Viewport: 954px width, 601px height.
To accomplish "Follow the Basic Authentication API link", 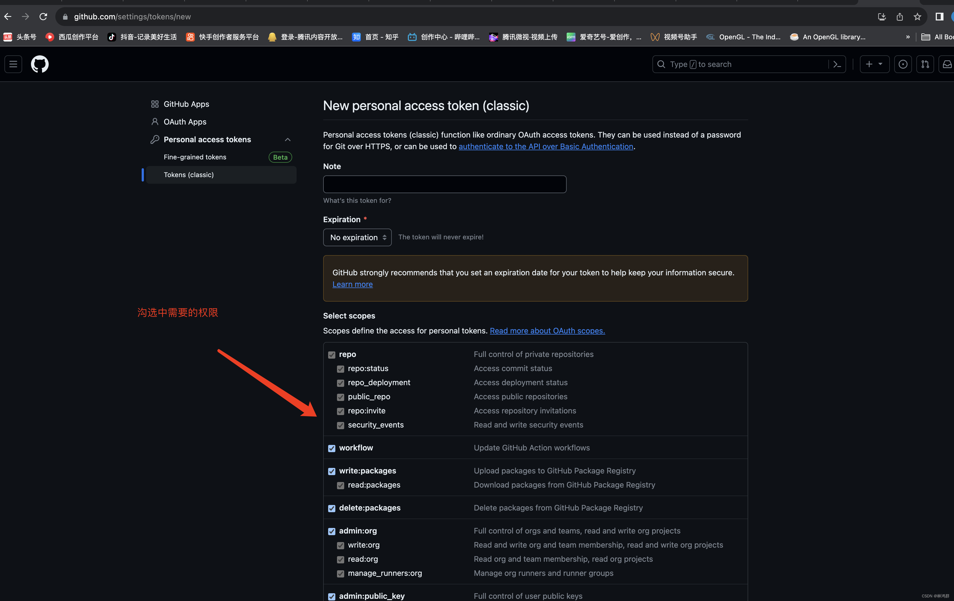I will [546, 147].
